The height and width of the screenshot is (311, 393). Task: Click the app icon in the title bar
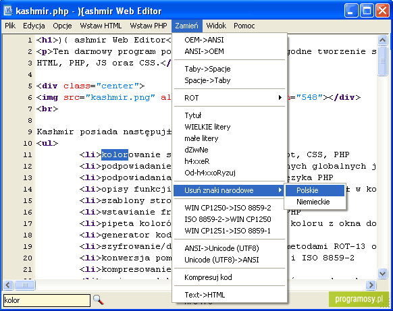[x=9, y=11]
